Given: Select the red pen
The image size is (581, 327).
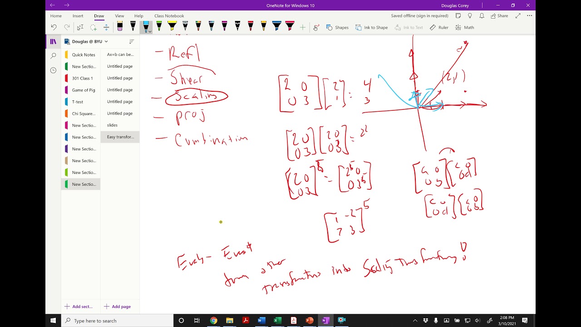Looking at the screenshot, I should click(251, 26).
